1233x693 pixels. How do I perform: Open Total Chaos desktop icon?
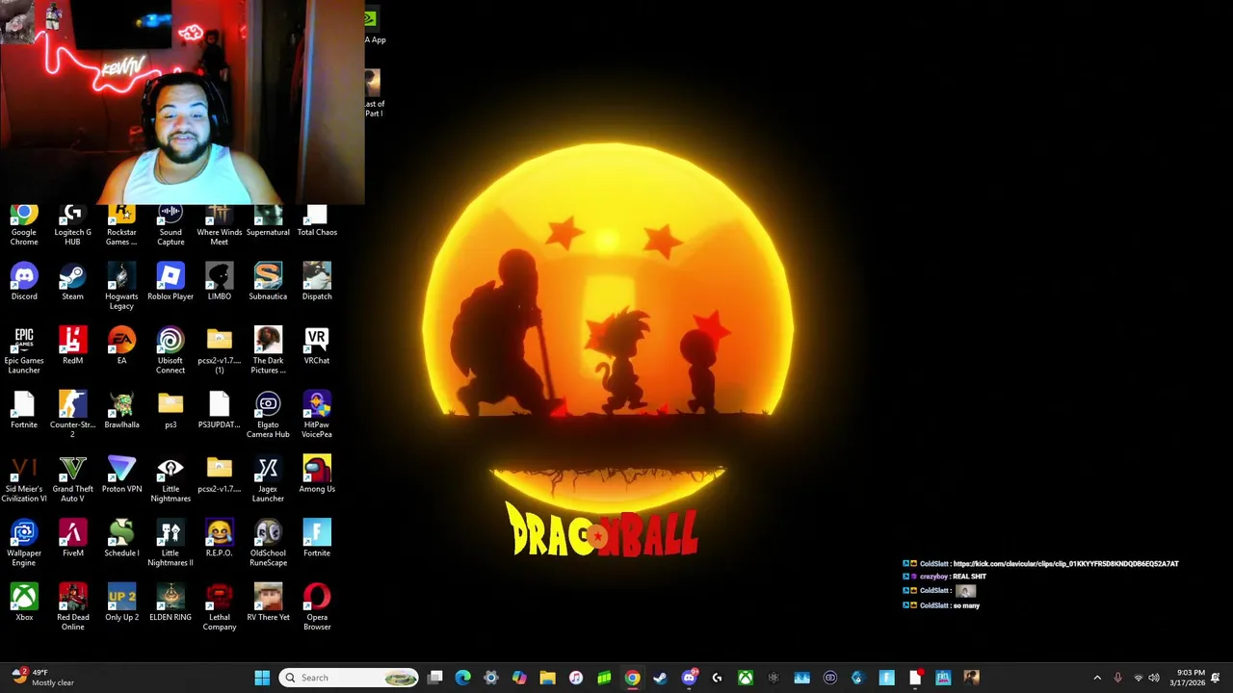[x=317, y=221]
